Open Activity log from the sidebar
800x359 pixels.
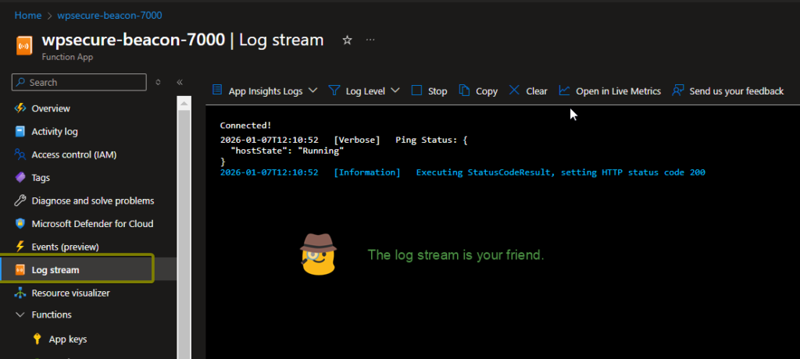55,132
